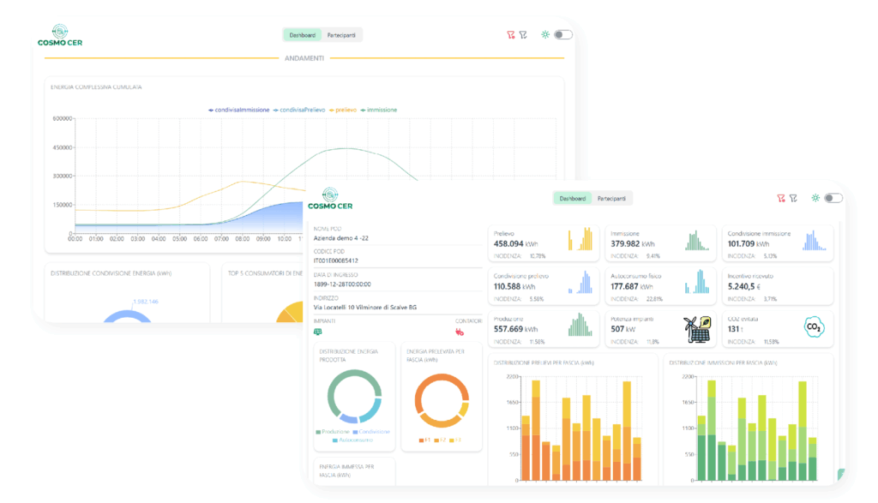This screenshot has height=503, width=878.
Task: Click the Autoconsumo fisico mini bar chart
Action: 700,282
